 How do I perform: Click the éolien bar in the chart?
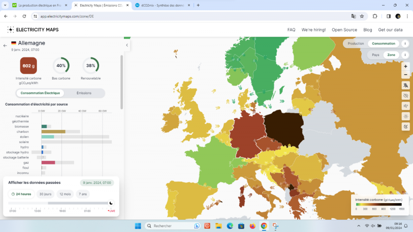(47, 137)
